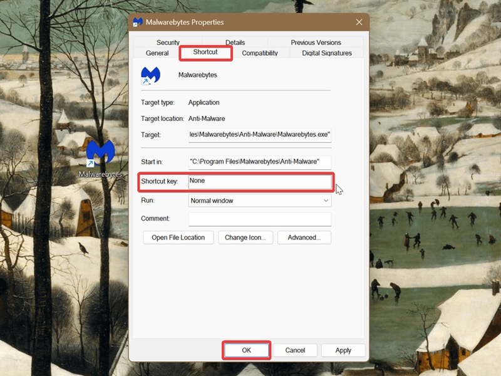Click Cancel to discard changes

point(295,350)
